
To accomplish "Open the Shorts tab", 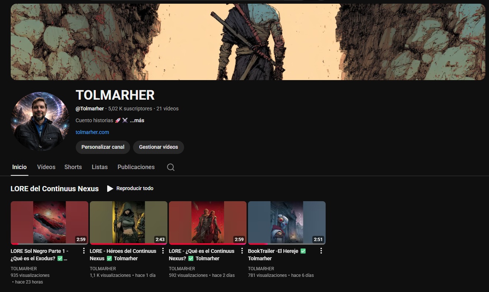I will [73, 167].
